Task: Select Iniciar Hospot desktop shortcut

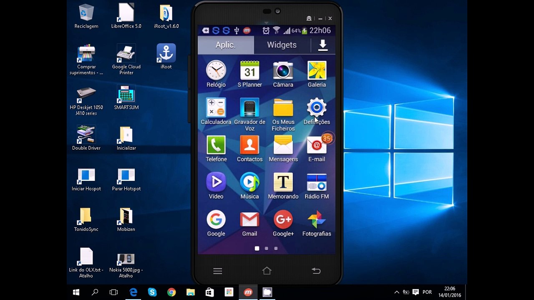Action: [86, 179]
